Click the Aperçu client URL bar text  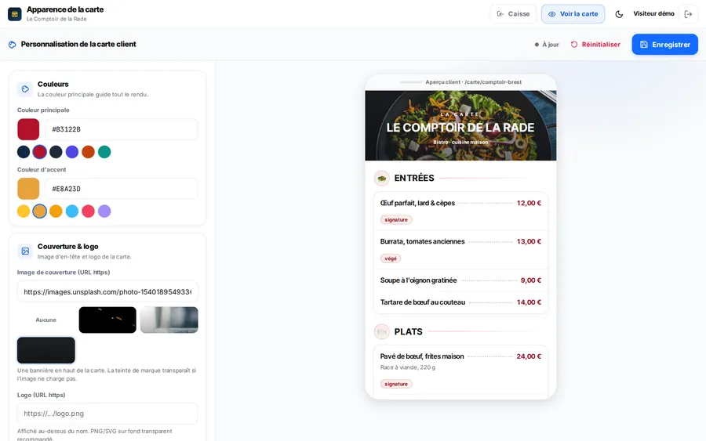(x=473, y=82)
